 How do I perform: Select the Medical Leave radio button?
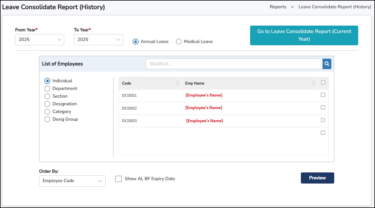(x=179, y=42)
